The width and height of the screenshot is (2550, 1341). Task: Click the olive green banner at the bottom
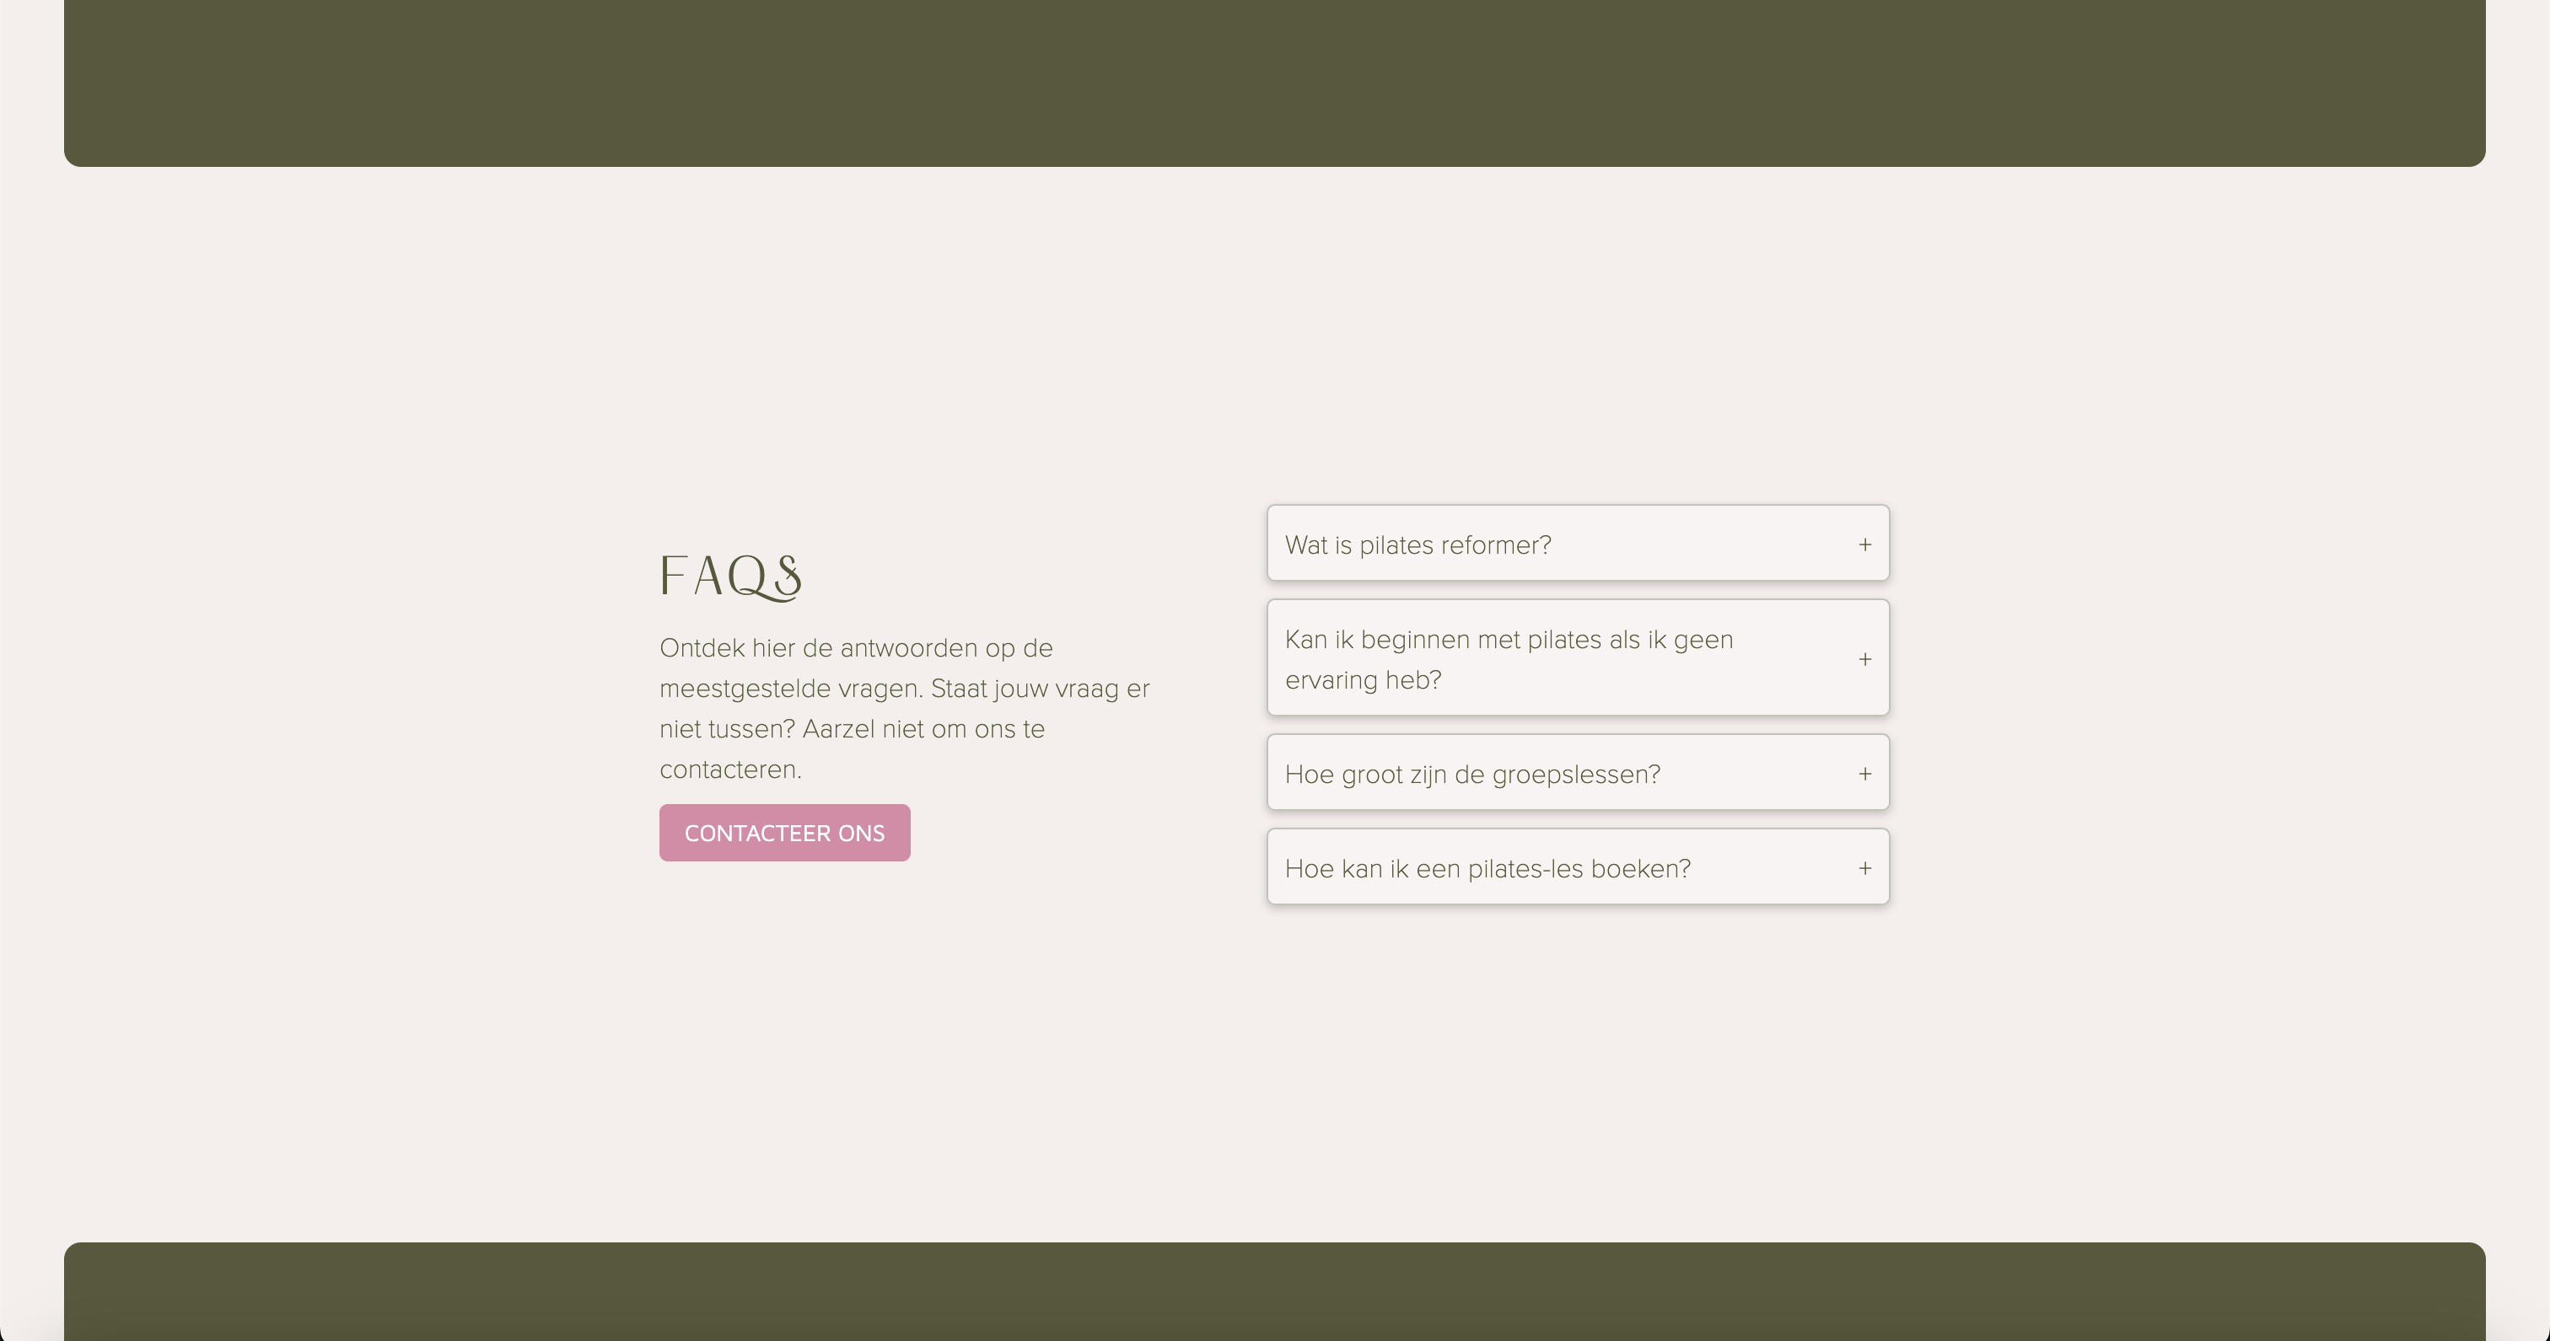click(1274, 1290)
